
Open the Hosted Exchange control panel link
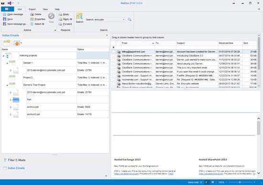point(126,174)
